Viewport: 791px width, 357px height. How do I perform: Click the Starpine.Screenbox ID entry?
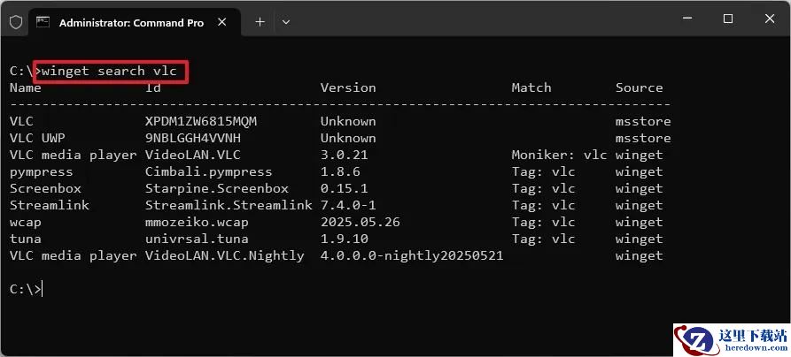(217, 188)
